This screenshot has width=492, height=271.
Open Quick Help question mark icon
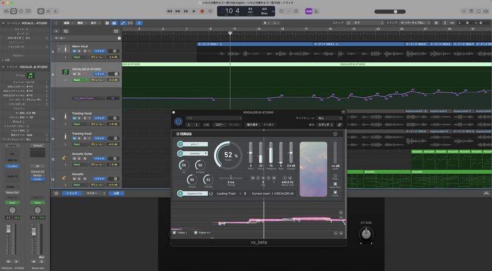point(21,11)
